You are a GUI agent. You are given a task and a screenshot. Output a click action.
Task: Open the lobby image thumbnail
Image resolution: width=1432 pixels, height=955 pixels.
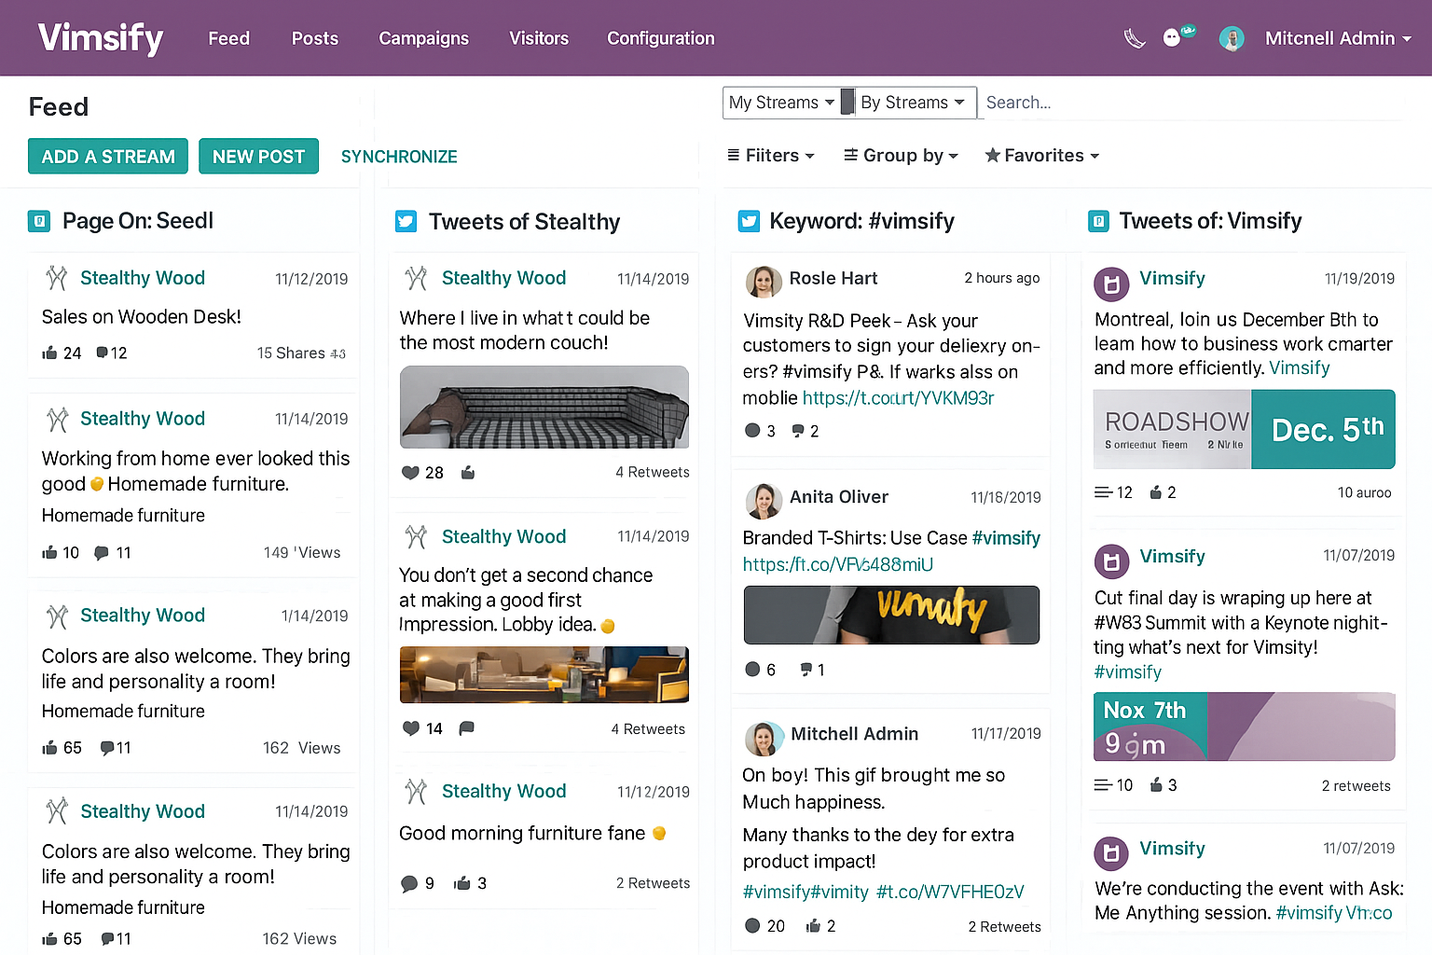(x=544, y=674)
